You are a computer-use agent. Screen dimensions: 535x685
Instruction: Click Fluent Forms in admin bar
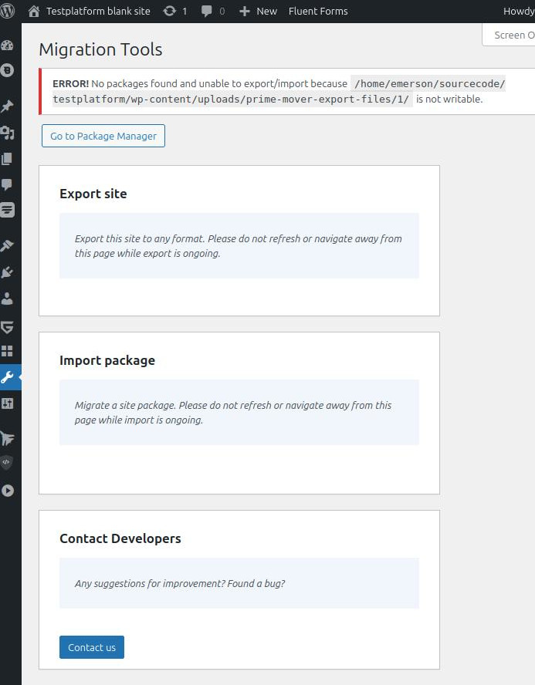[318, 11]
